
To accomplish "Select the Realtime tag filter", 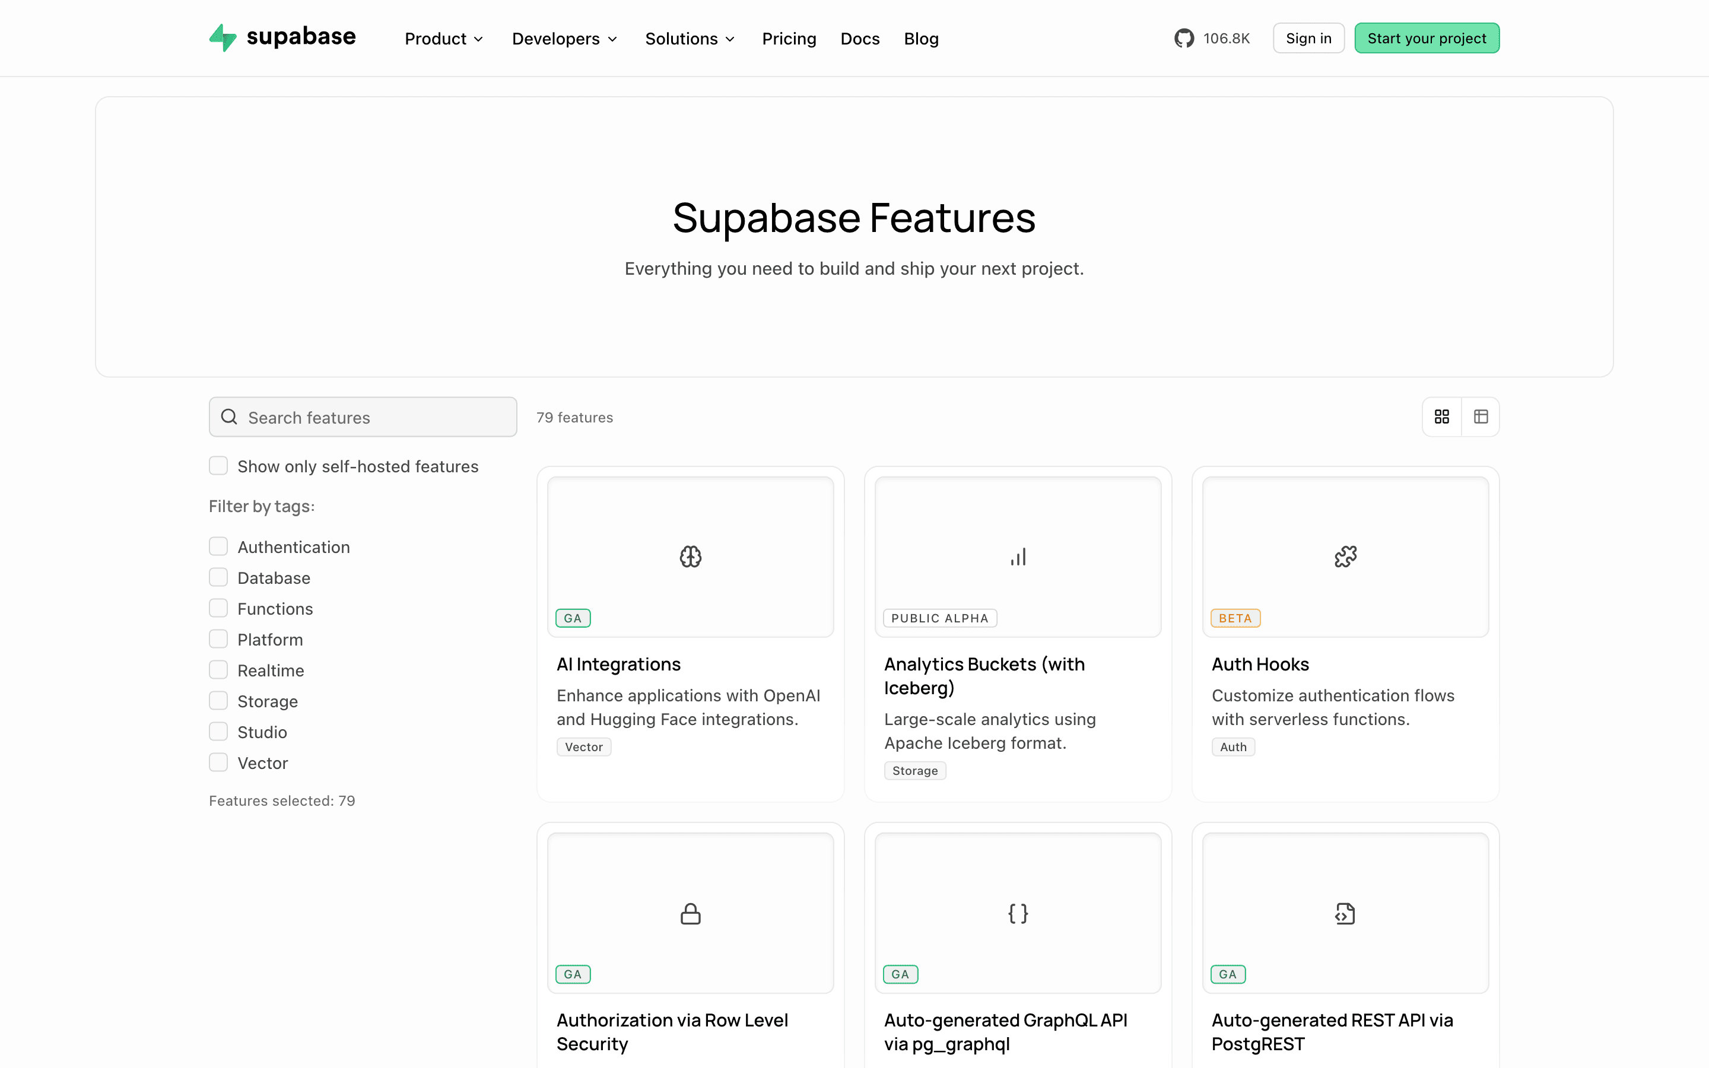I will pyautogui.click(x=218, y=670).
